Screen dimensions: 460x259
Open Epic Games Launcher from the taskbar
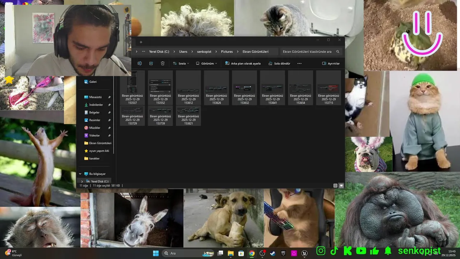[x=284, y=253]
